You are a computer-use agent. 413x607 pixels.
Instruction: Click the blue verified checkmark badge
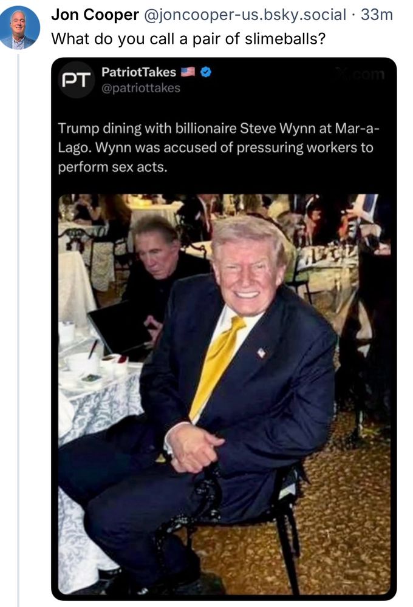click(206, 72)
